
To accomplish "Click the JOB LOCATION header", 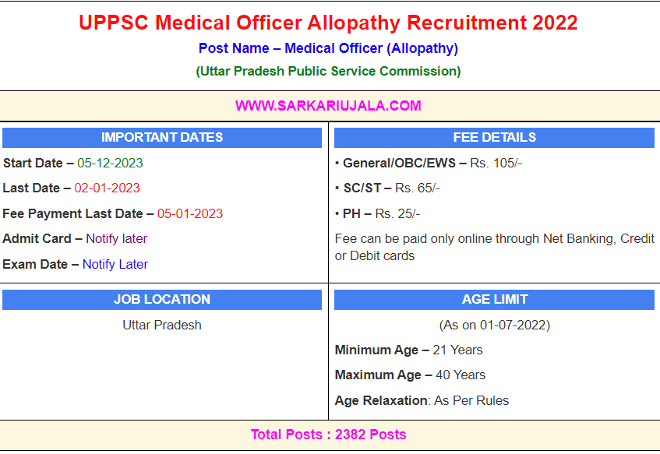I will click(x=162, y=299).
